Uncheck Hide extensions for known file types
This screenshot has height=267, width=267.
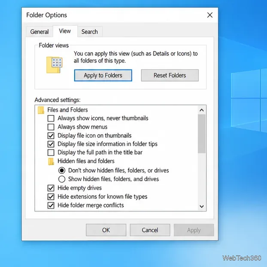pyautogui.click(x=51, y=197)
